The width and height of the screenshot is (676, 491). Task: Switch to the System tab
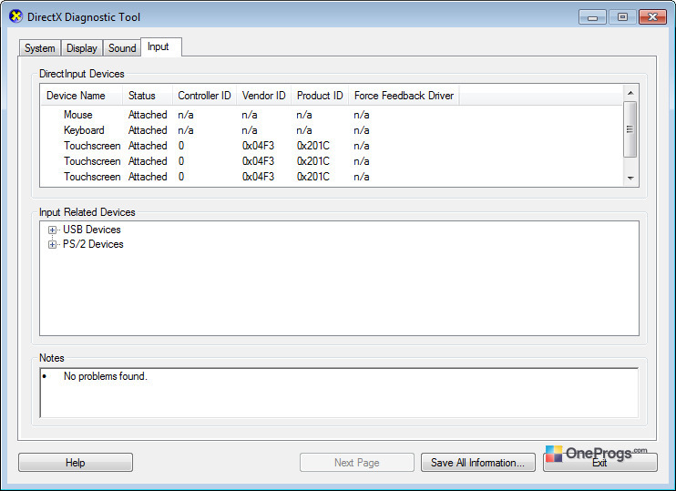point(40,48)
